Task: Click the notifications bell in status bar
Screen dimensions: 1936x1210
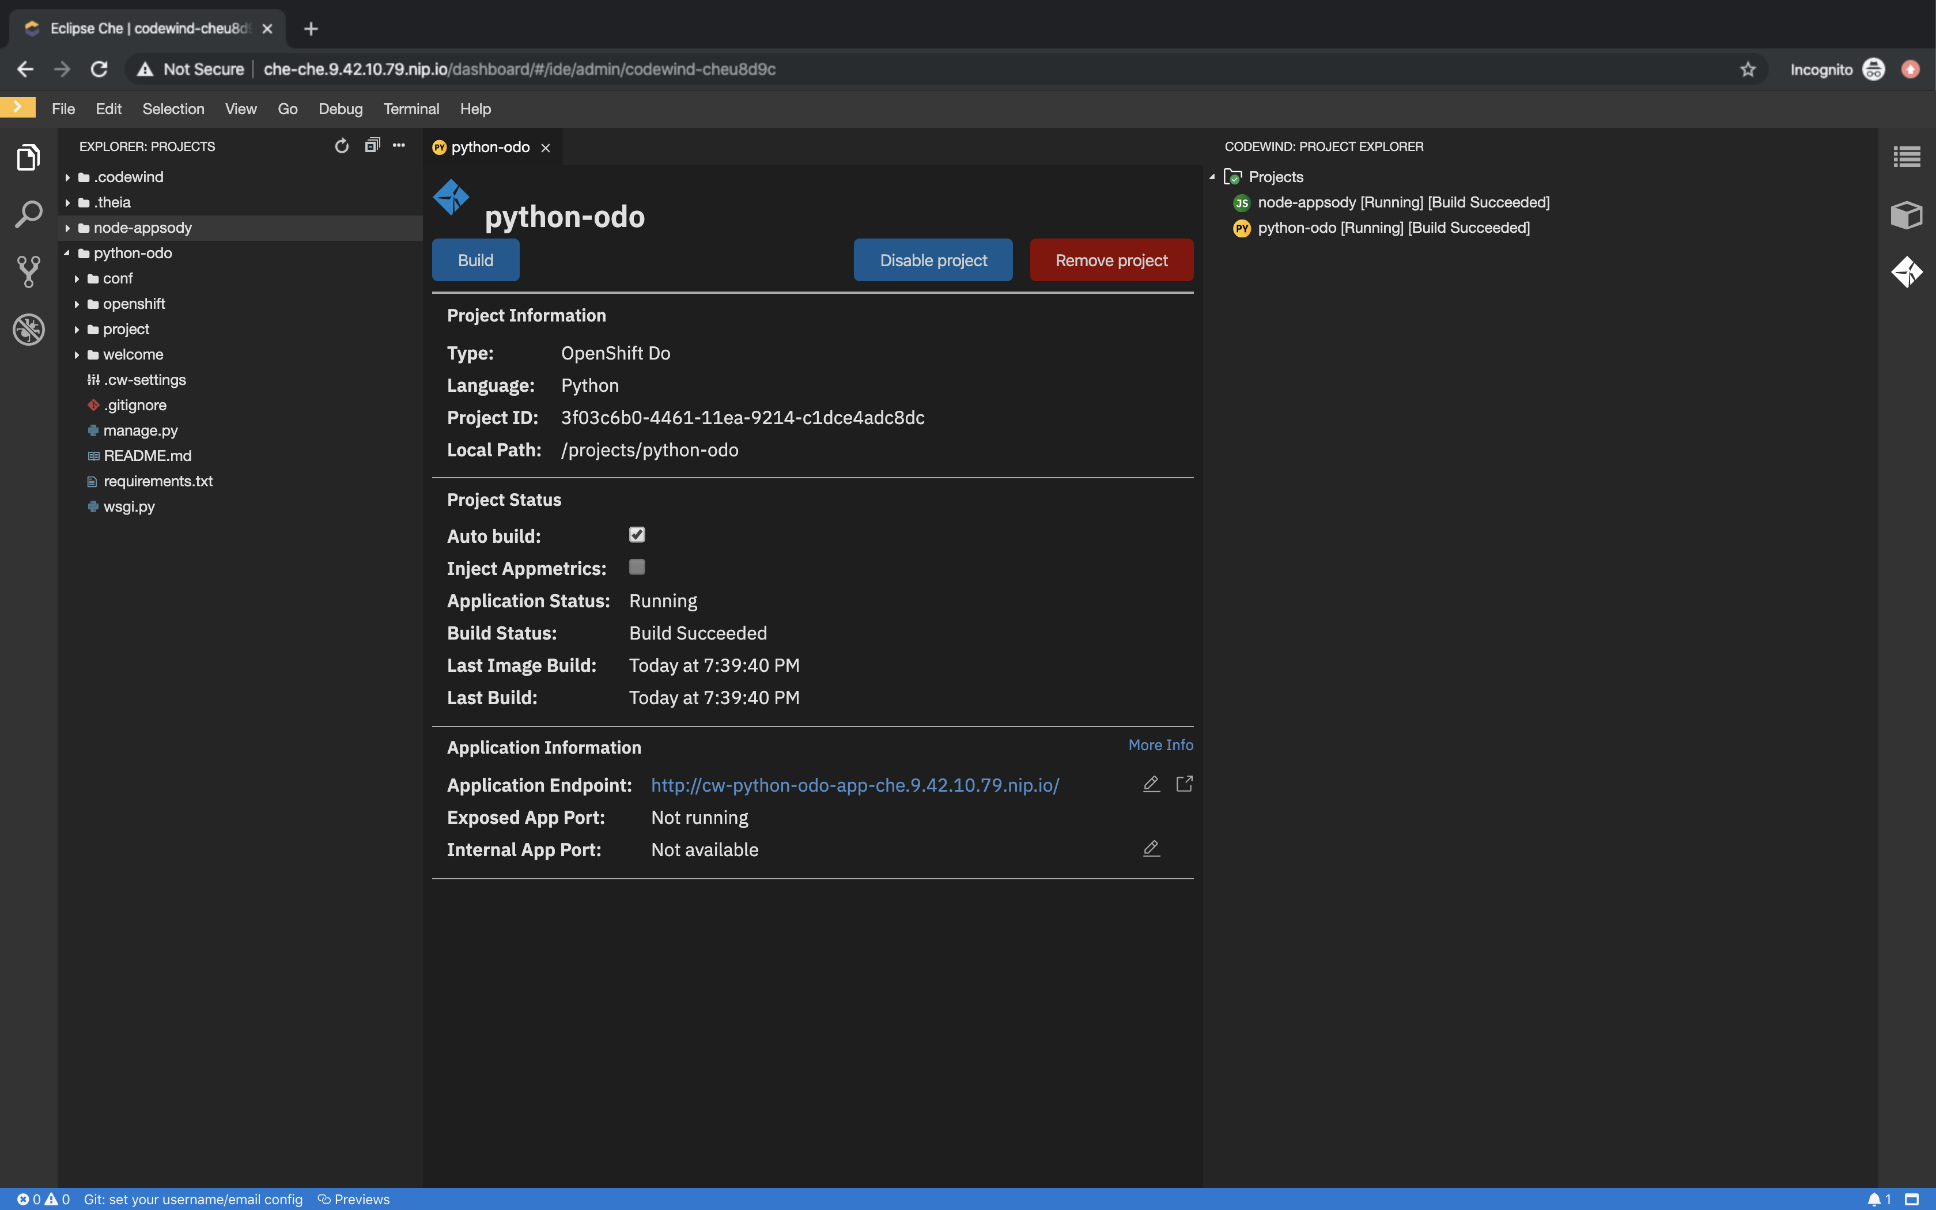Action: (x=1875, y=1199)
